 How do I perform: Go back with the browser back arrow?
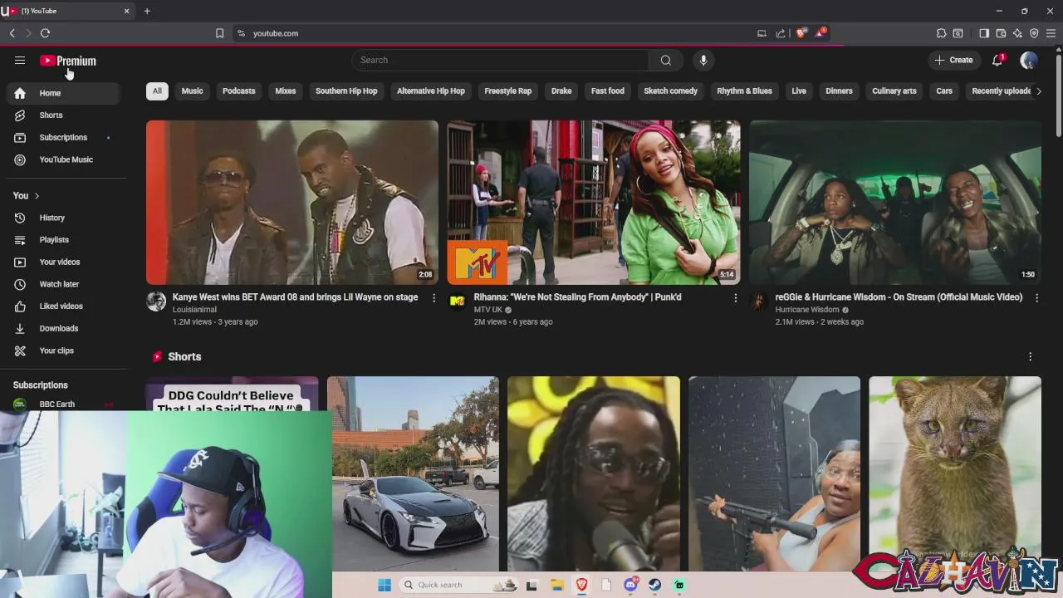12,33
